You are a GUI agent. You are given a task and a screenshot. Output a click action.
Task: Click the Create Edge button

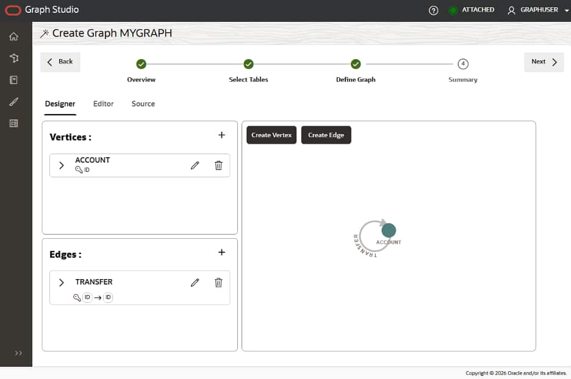[x=326, y=135]
